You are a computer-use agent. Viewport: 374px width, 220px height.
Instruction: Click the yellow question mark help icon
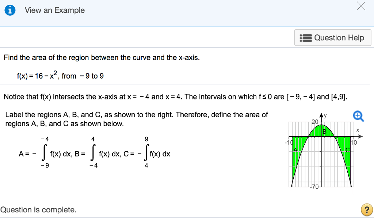pos(367,210)
